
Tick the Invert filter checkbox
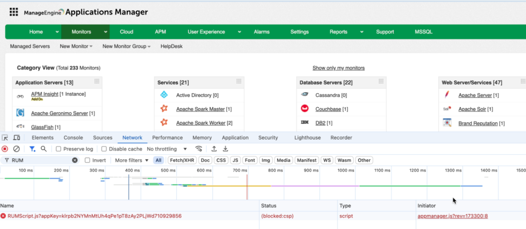(x=87, y=160)
